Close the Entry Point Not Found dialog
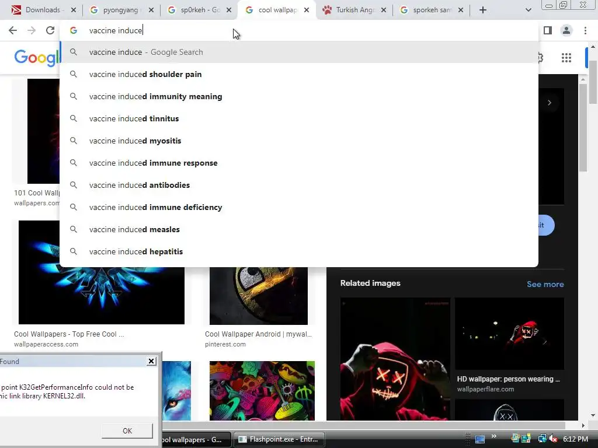 click(x=151, y=361)
